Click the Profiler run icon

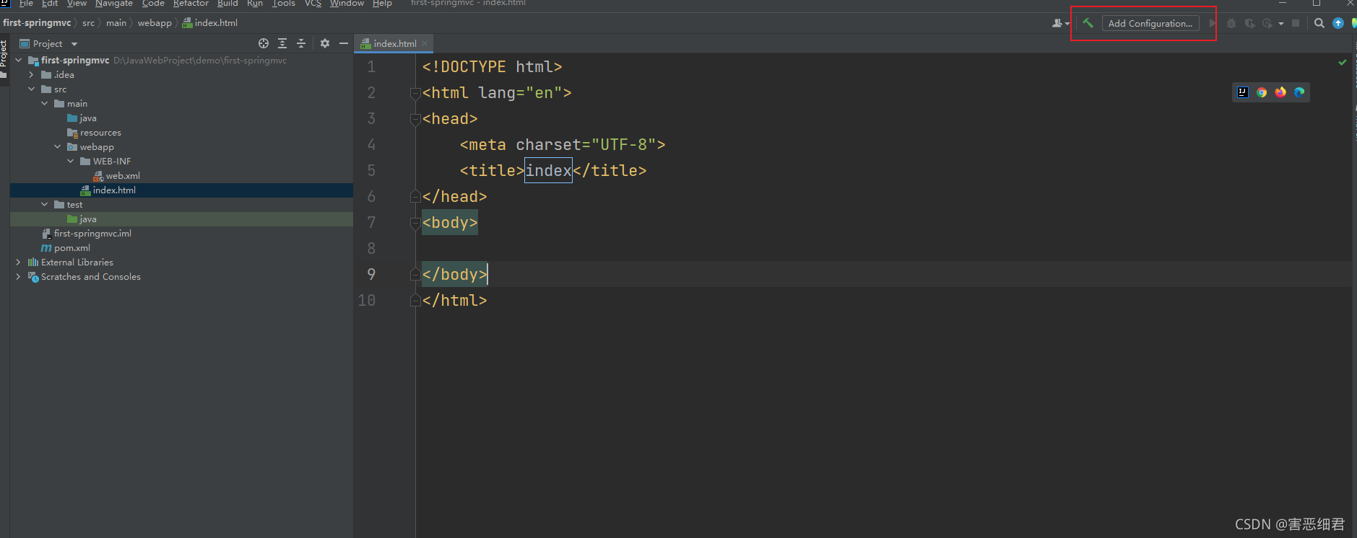(x=1267, y=23)
